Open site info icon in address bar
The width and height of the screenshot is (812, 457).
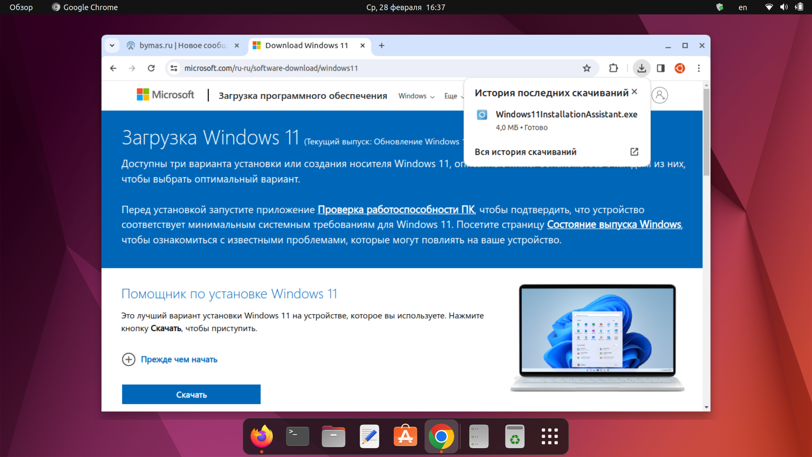pos(174,68)
